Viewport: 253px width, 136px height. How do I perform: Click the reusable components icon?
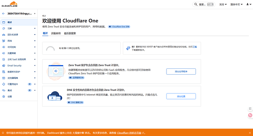pyautogui.click(x=4, y=84)
